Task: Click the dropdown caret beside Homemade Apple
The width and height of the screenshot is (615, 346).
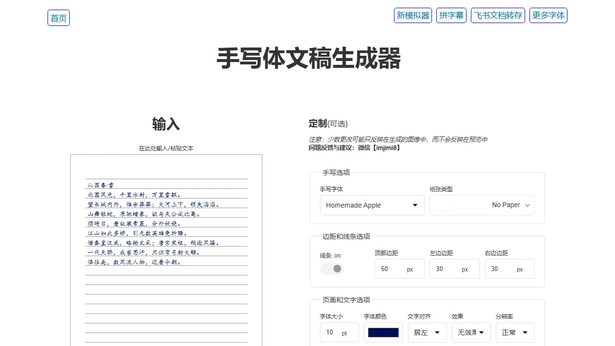Action: (x=415, y=205)
